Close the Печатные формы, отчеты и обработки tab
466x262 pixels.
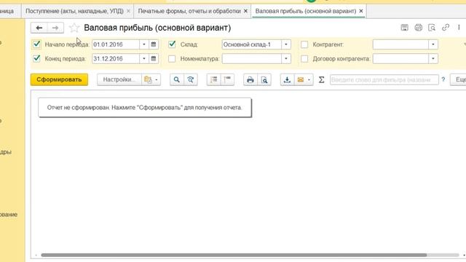pos(245,11)
